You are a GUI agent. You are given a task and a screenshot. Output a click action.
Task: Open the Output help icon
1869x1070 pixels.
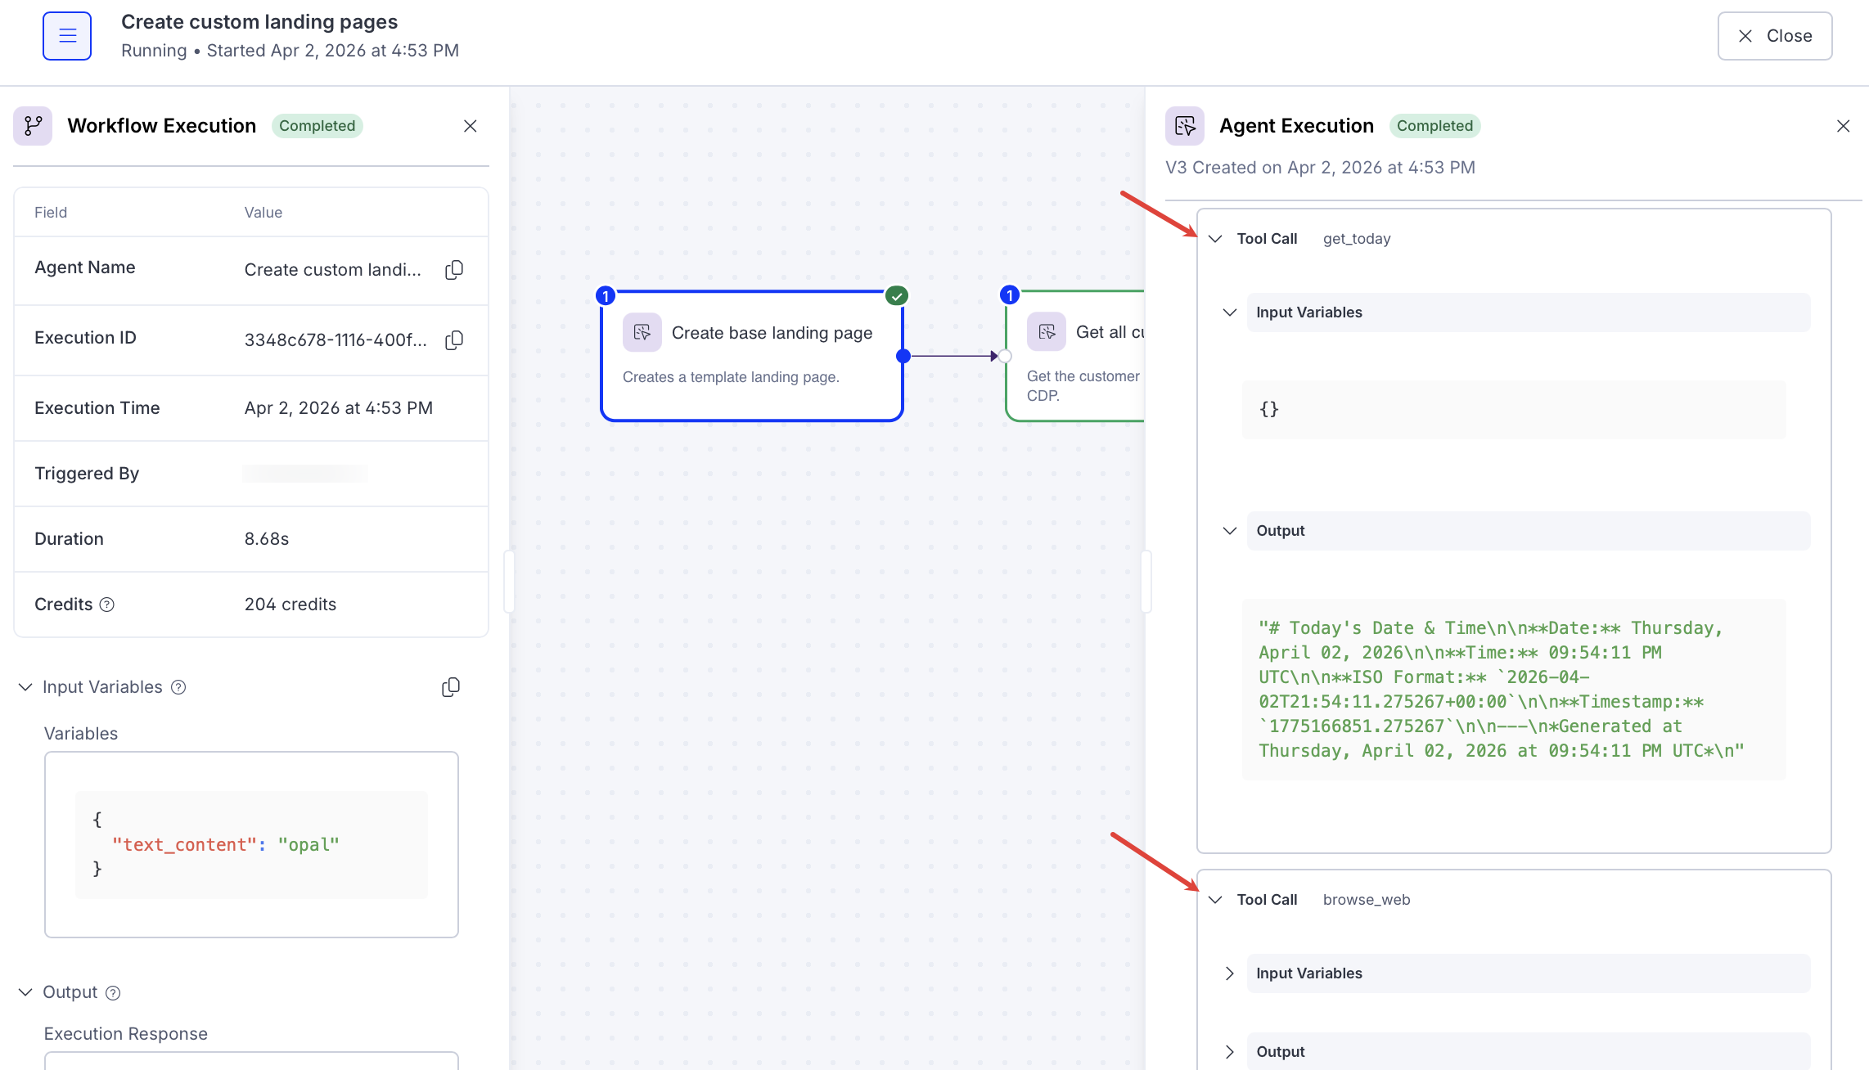pyautogui.click(x=113, y=992)
